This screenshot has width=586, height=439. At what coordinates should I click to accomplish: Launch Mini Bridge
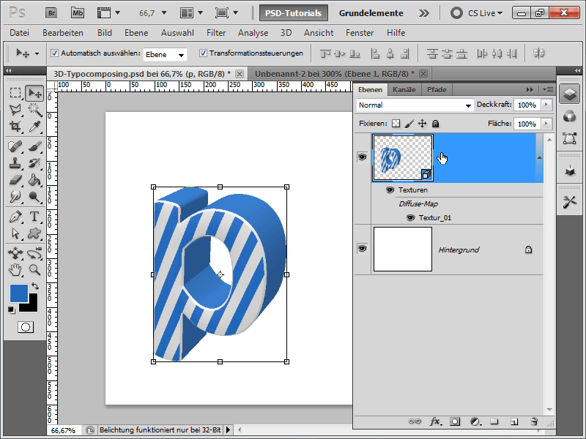78,13
